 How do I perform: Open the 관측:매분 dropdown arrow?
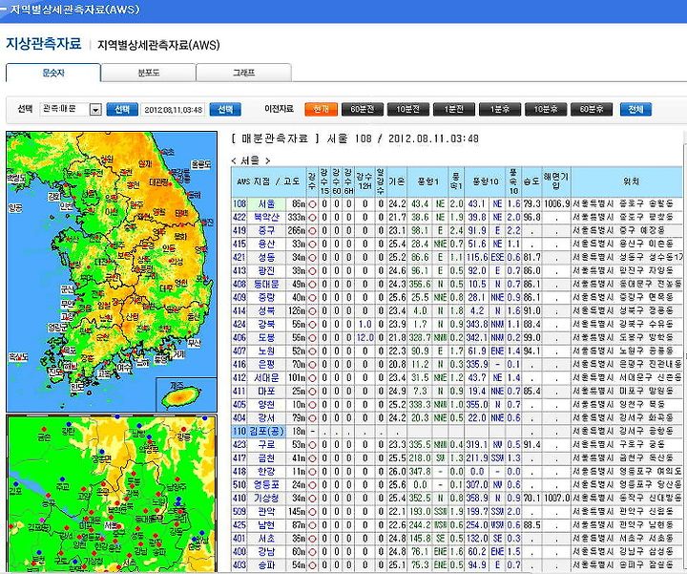[x=95, y=109]
